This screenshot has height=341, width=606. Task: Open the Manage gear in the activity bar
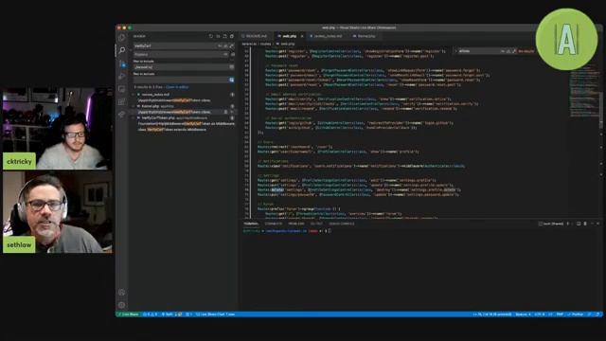(122, 305)
